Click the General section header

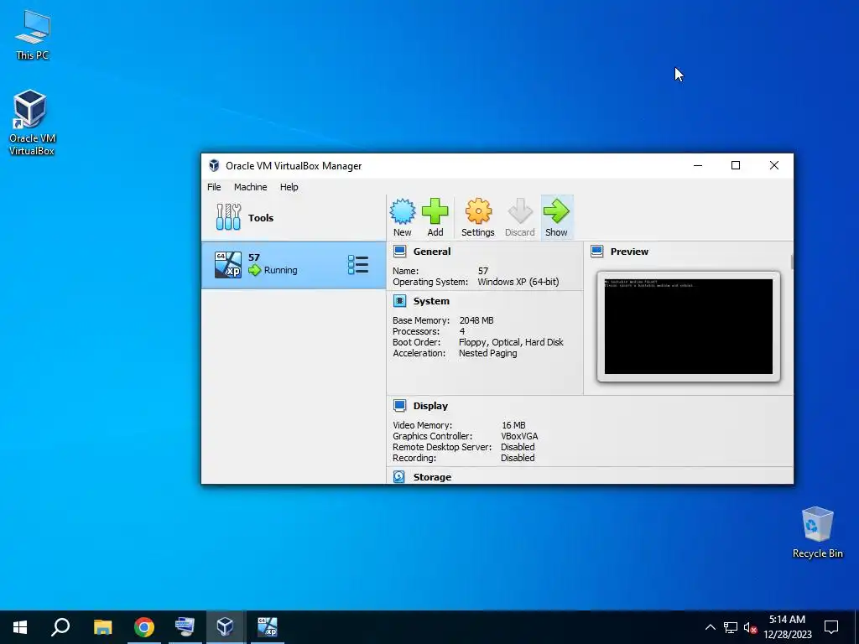pos(432,252)
